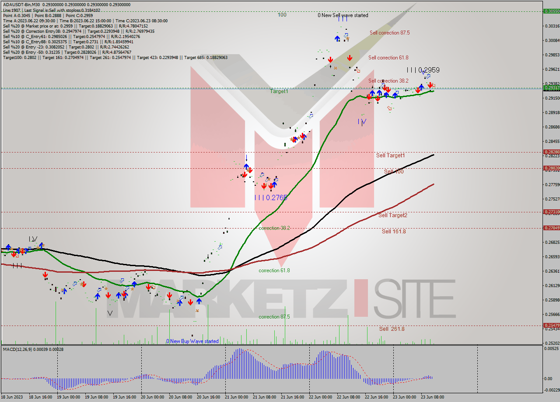
Task: Select the 'Sell correction 38.2' label
Action: click(x=388, y=81)
